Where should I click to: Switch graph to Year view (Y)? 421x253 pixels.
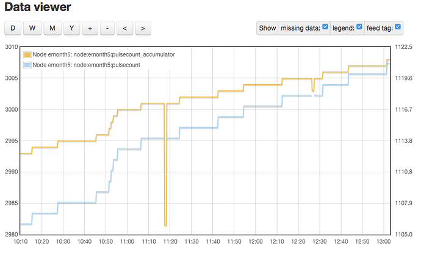(71, 28)
